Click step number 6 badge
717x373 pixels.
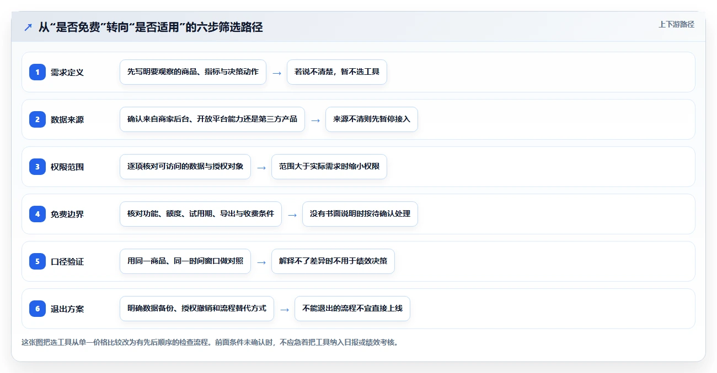click(38, 308)
